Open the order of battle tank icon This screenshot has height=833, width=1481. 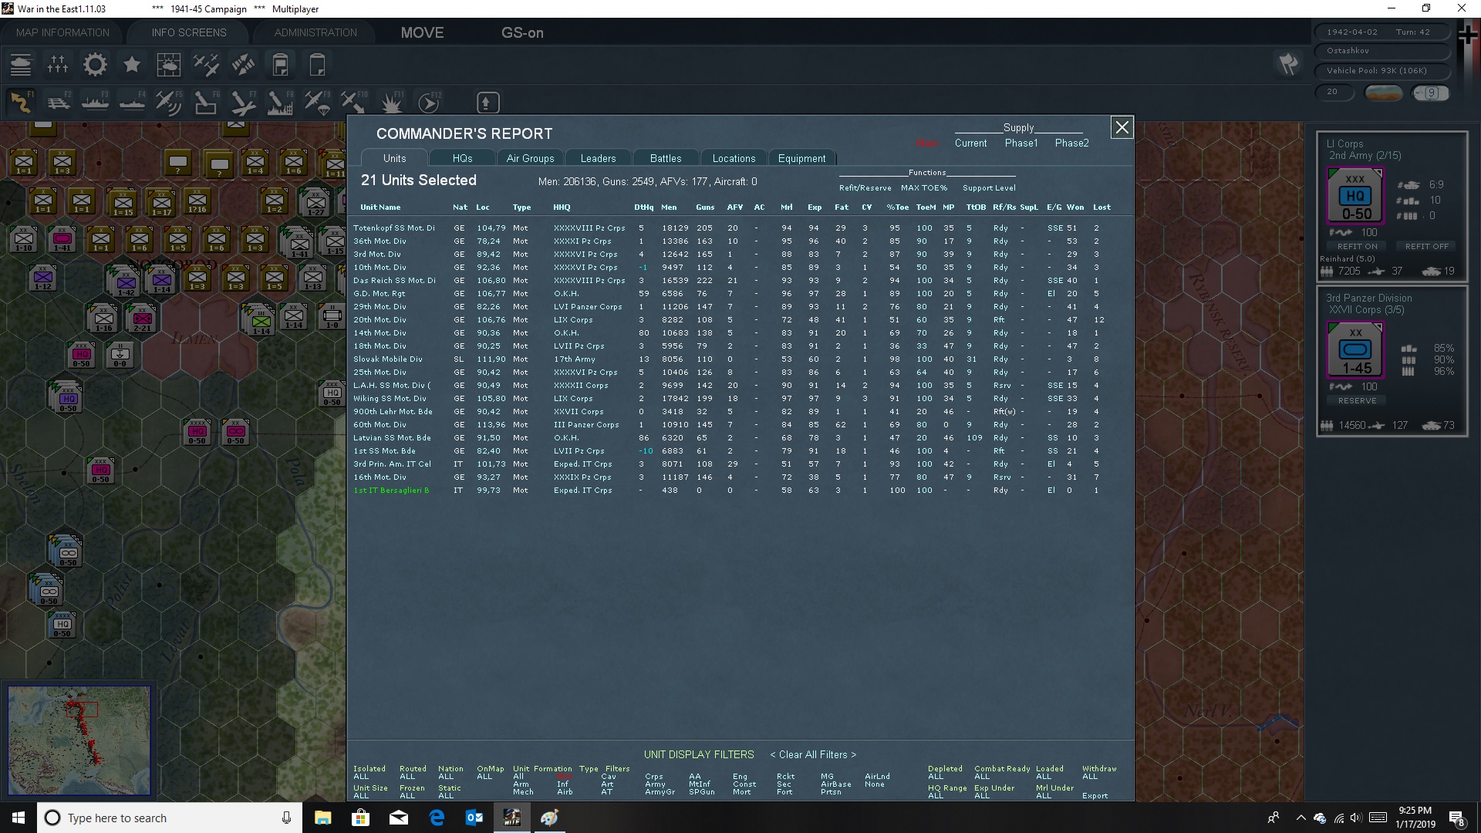pyautogui.click(x=21, y=65)
